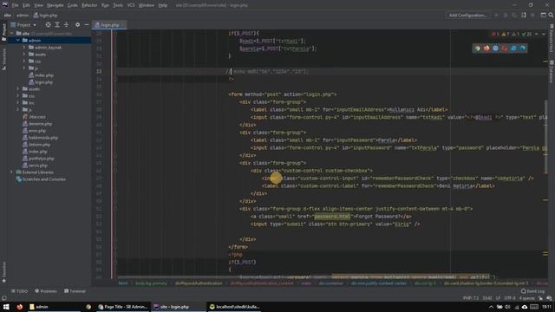Expand the css folder under admin
The image size is (555, 312).
point(24,62)
